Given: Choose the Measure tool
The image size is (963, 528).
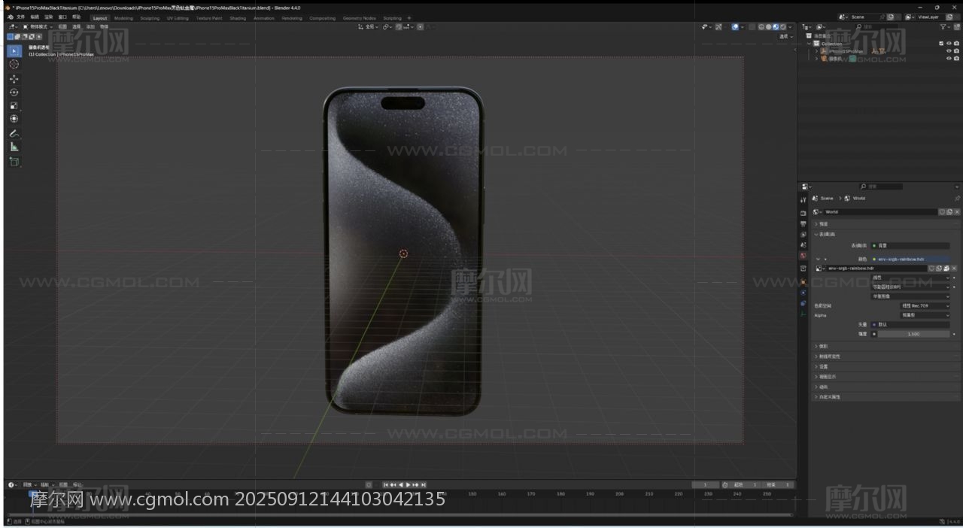Looking at the screenshot, I should click(x=14, y=147).
